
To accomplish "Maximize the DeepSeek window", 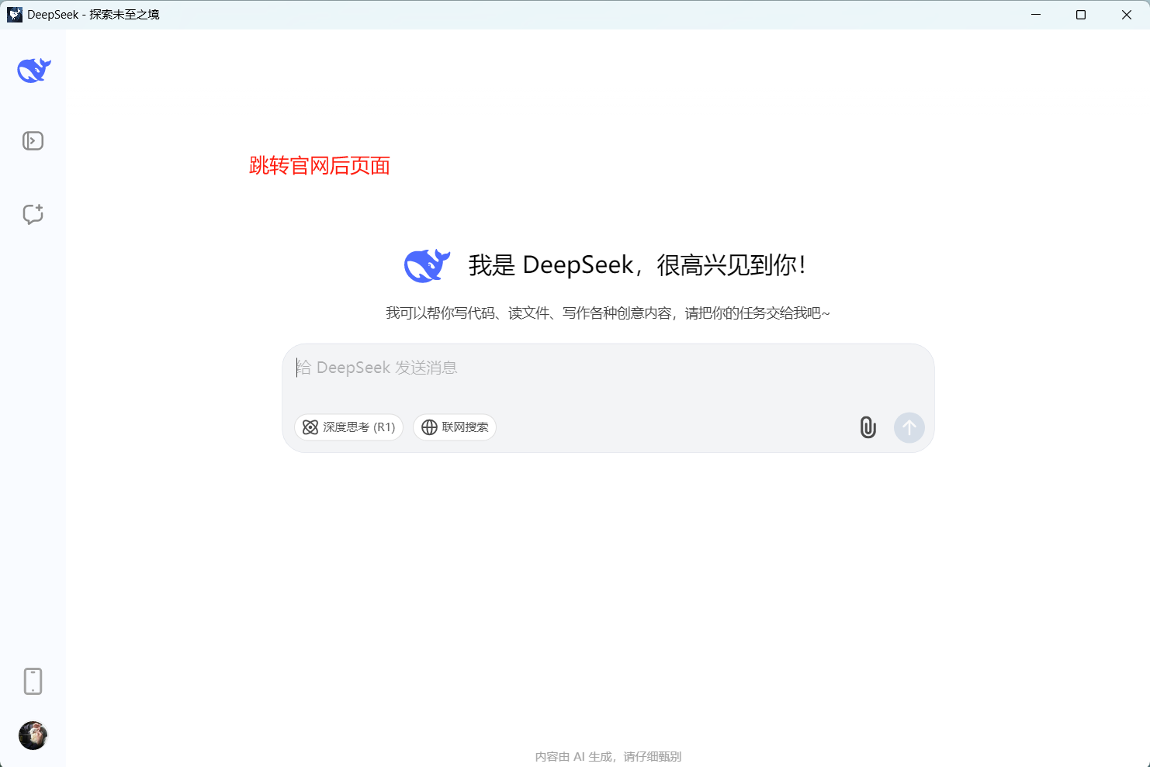I will (1081, 15).
